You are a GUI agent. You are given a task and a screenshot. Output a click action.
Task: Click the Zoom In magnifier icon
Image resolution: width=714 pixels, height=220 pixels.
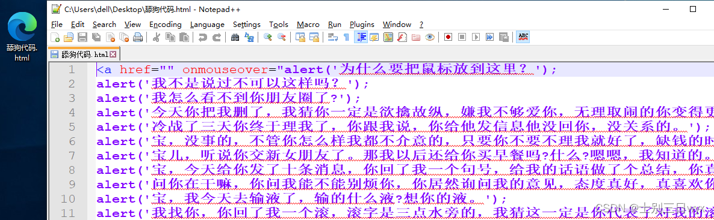click(268, 37)
